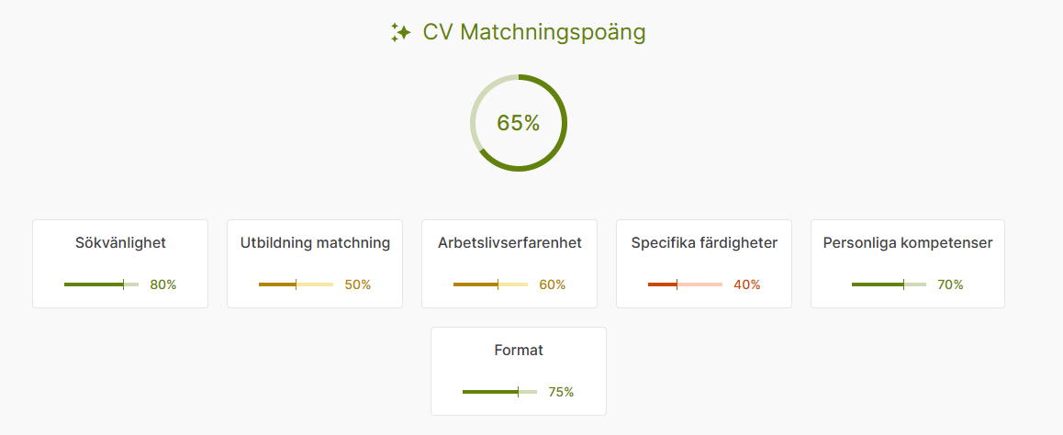This screenshot has height=435, width=1063.
Task: Click the Arbetslivserfarenhet progress bar
Action: pos(491,284)
